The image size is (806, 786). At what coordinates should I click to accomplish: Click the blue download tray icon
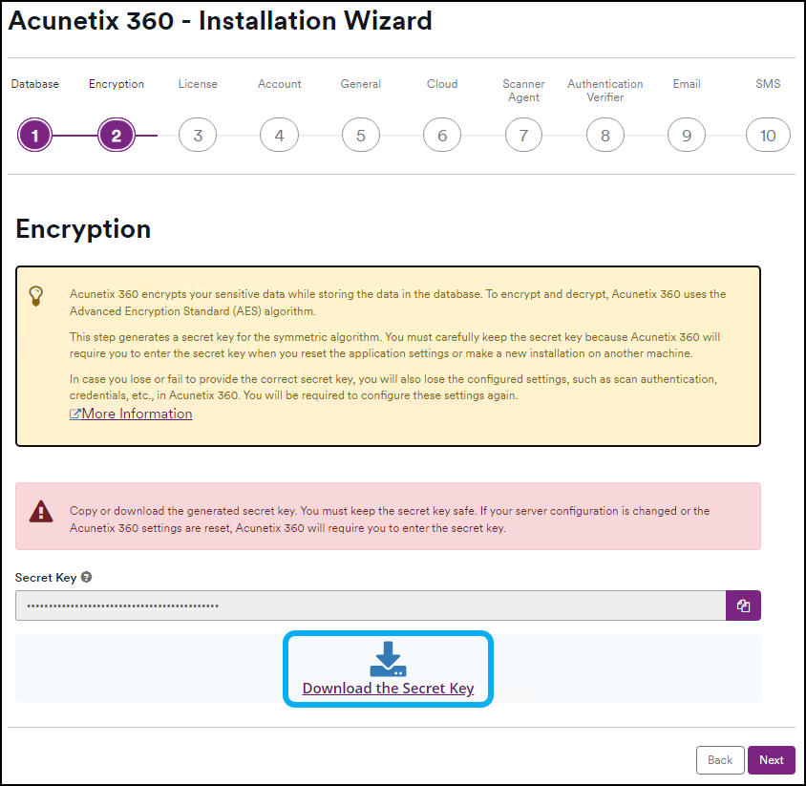pos(388,659)
